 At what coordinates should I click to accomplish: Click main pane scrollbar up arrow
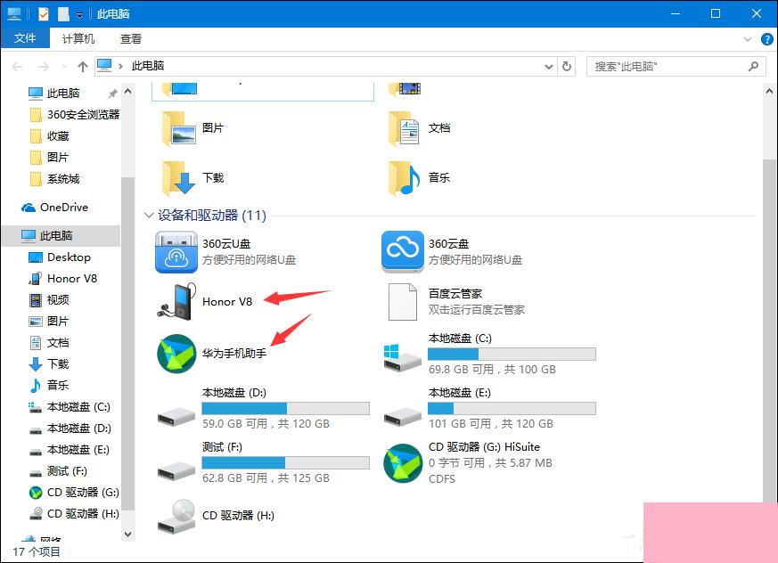point(770,91)
